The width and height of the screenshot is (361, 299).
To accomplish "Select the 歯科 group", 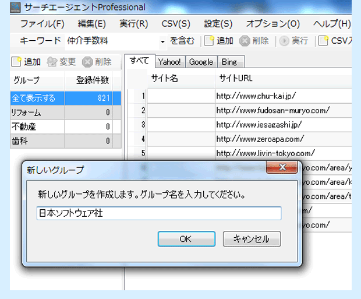I will coord(66,141).
